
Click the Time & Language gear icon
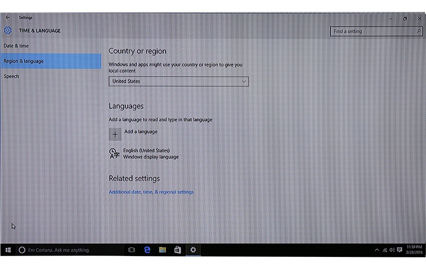coord(8,31)
